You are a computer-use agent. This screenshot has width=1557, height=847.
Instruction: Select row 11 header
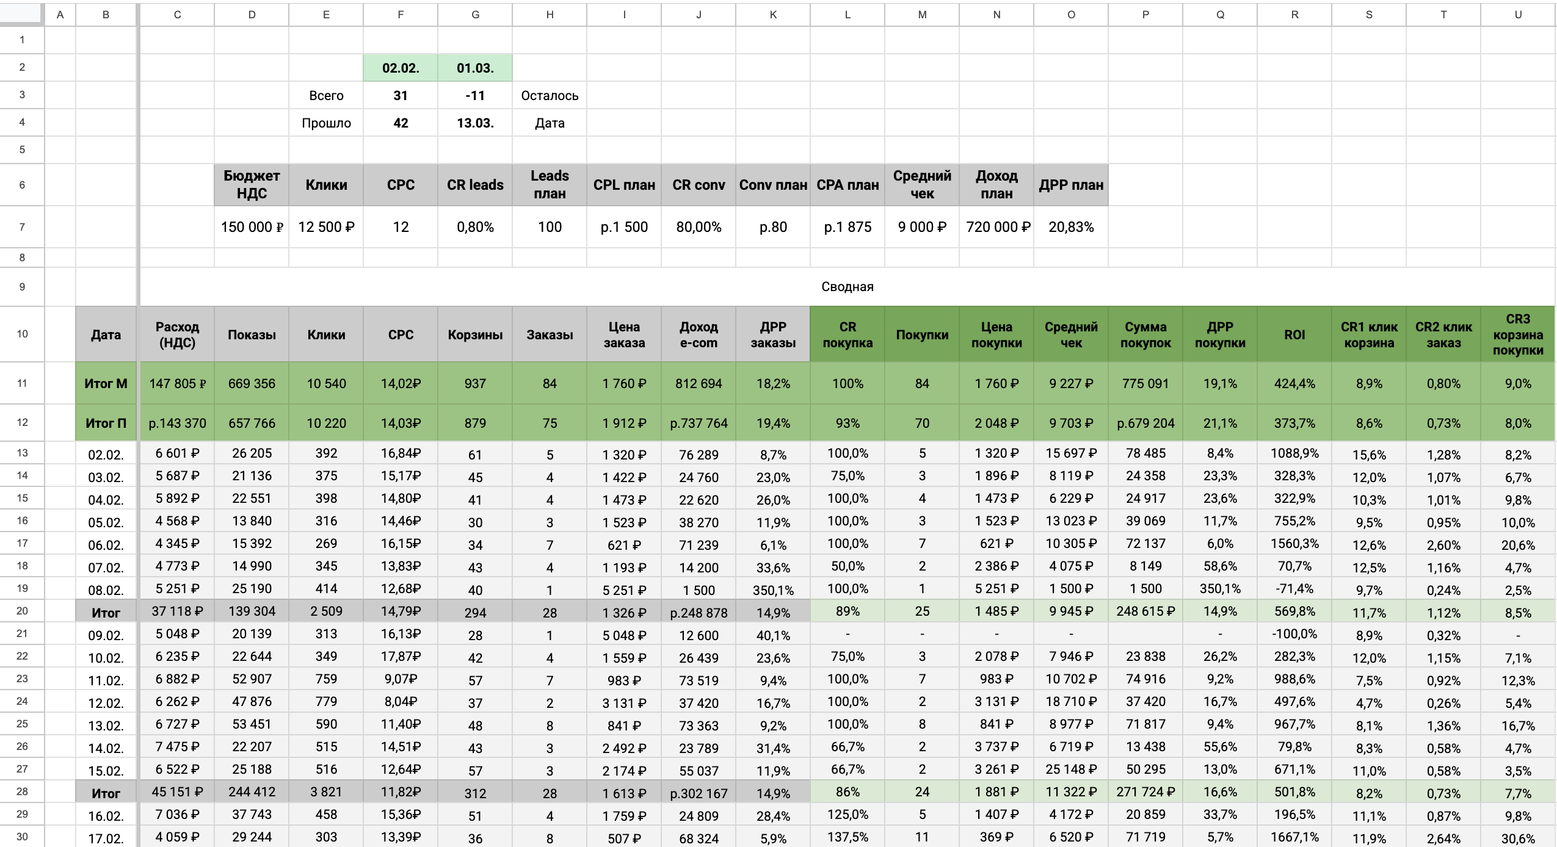coord(22,383)
